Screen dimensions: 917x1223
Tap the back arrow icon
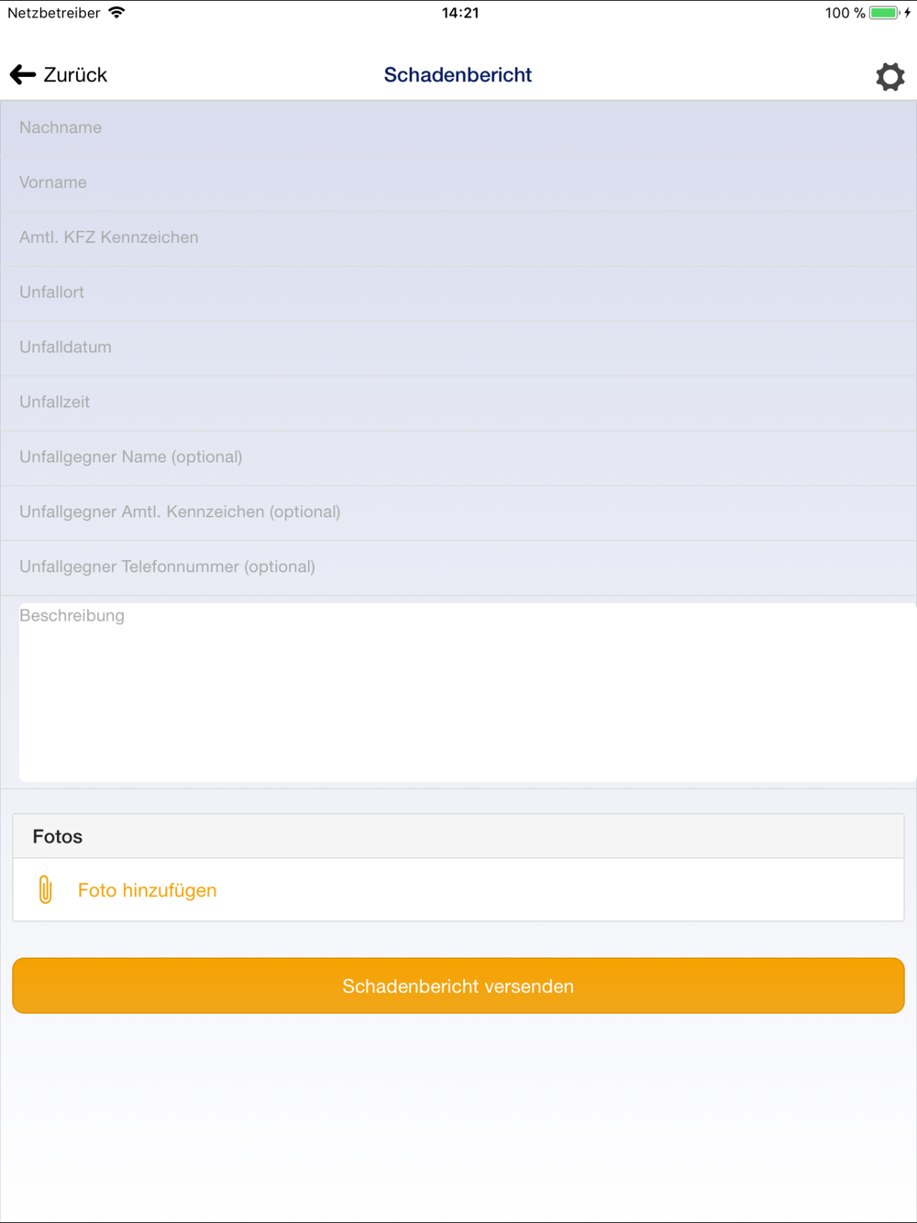click(23, 75)
